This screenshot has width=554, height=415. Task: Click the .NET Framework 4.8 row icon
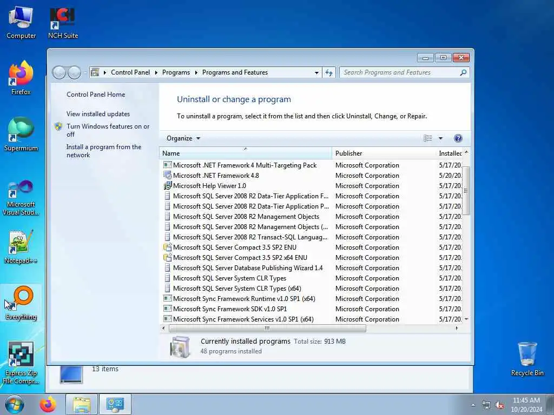(168, 176)
